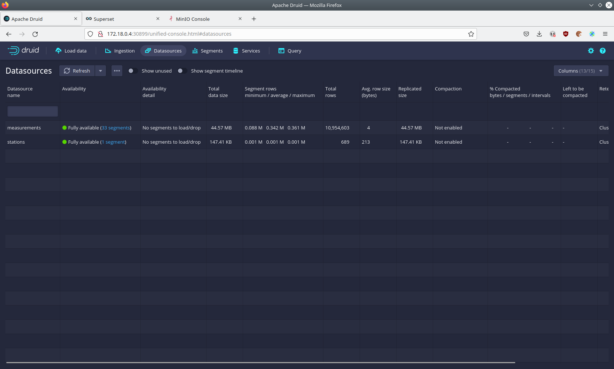Open the Query view
This screenshot has width=614, height=369.
(x=290, y=51)
